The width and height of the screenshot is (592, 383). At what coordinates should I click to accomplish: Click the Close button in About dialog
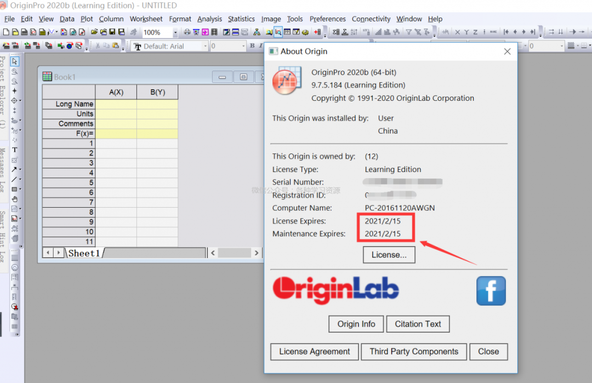(x=488, y=352)
